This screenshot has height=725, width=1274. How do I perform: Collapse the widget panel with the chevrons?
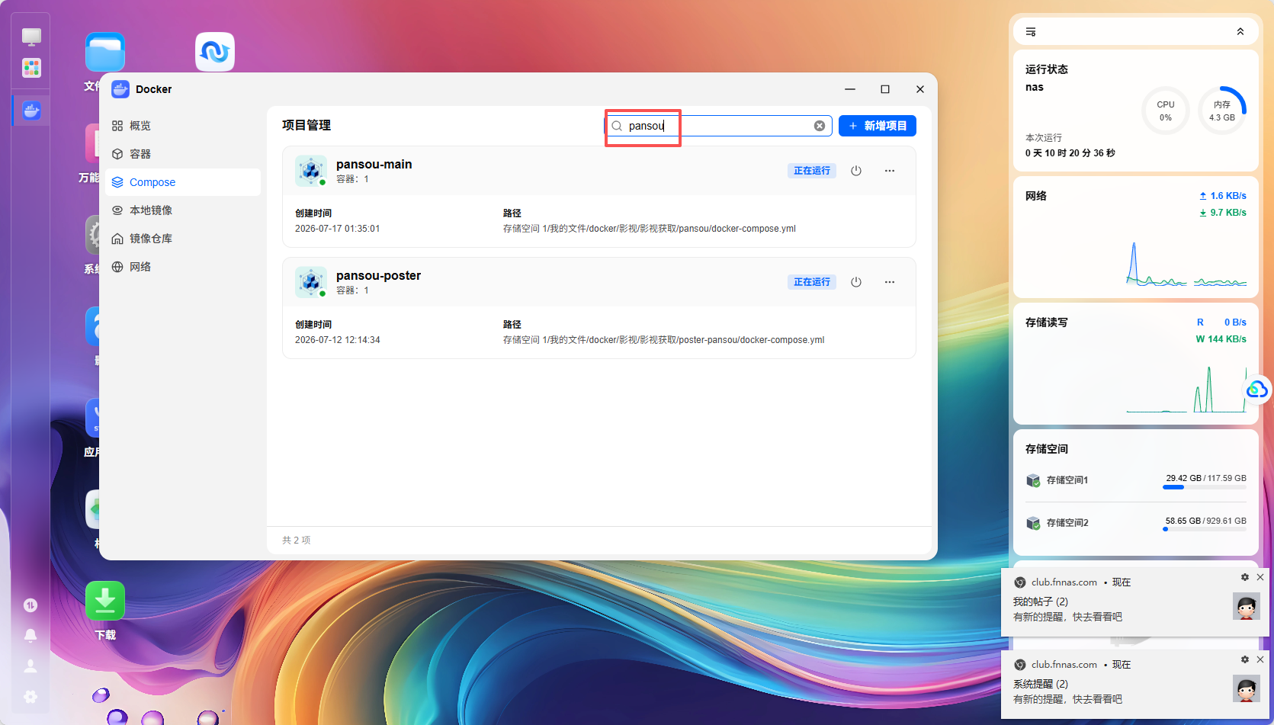[x=1240, y=32]
